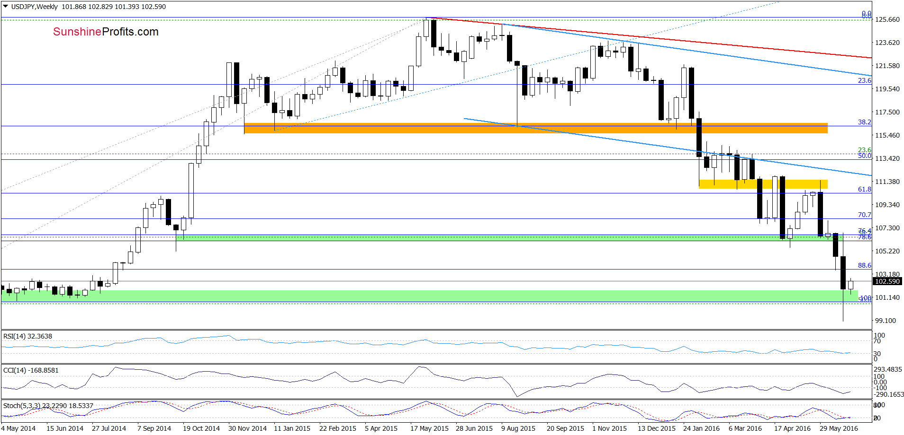Viewport: 904px width, 435px height.
Task: Select the current price tag 102.590
Action: (887, 281)
